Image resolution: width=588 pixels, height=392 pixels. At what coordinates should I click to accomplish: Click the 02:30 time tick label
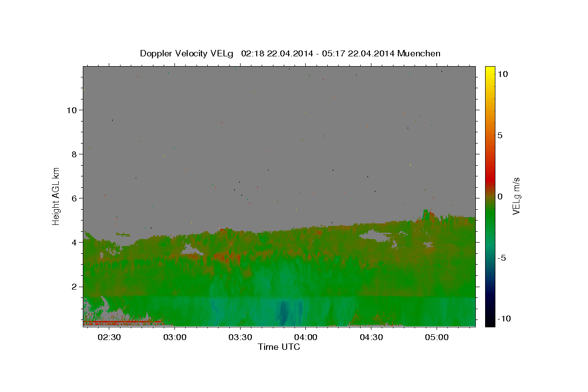point(109,338)
